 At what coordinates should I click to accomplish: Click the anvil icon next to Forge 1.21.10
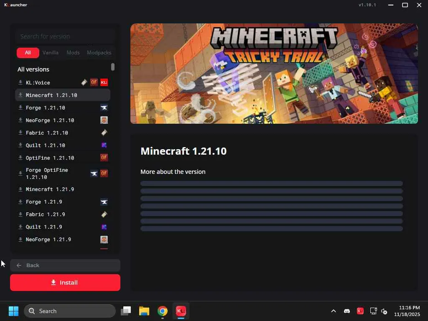(104, 107)
